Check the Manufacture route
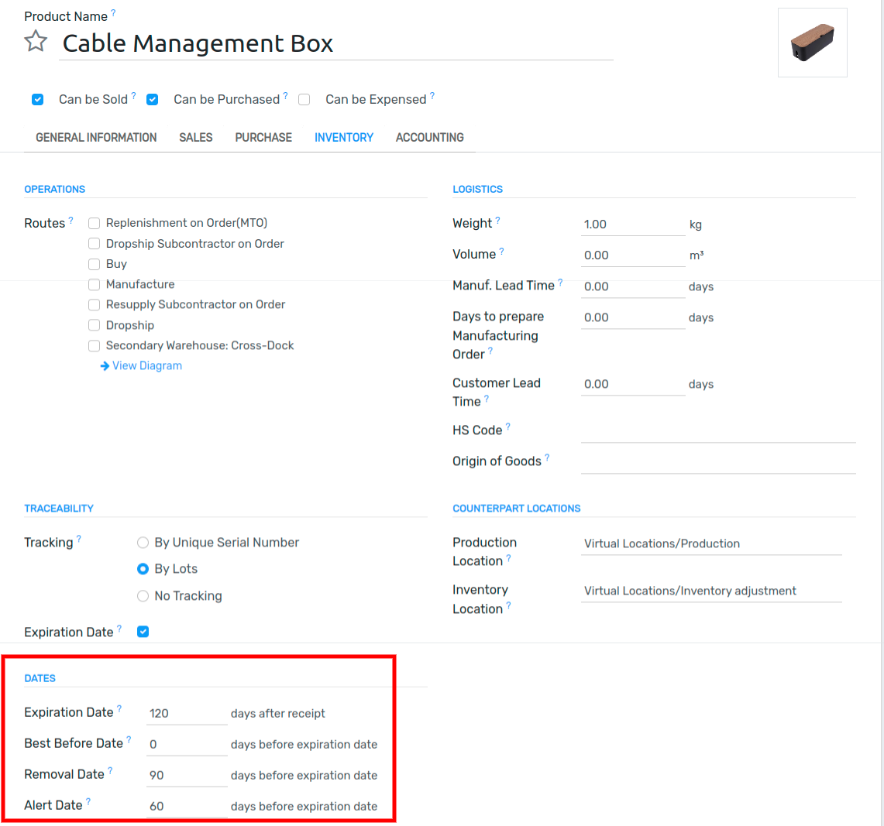This screenshot has width=884, height=826. 95,285
